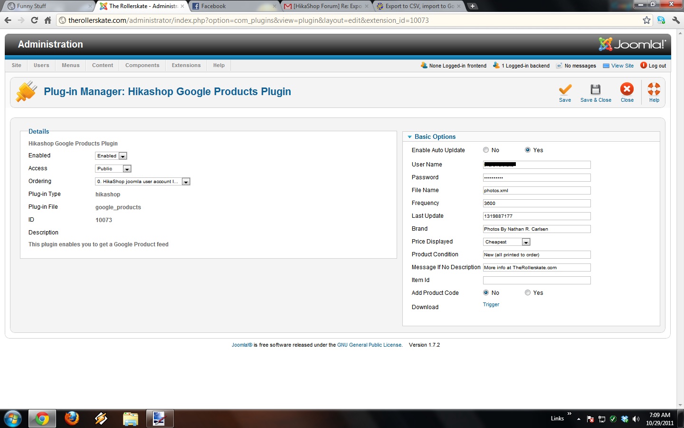The height and width of the screenshot is (428, 684).
Task: Click the Chrome taskbar icon
Action: pyautogui.click(x=42, y=419)
